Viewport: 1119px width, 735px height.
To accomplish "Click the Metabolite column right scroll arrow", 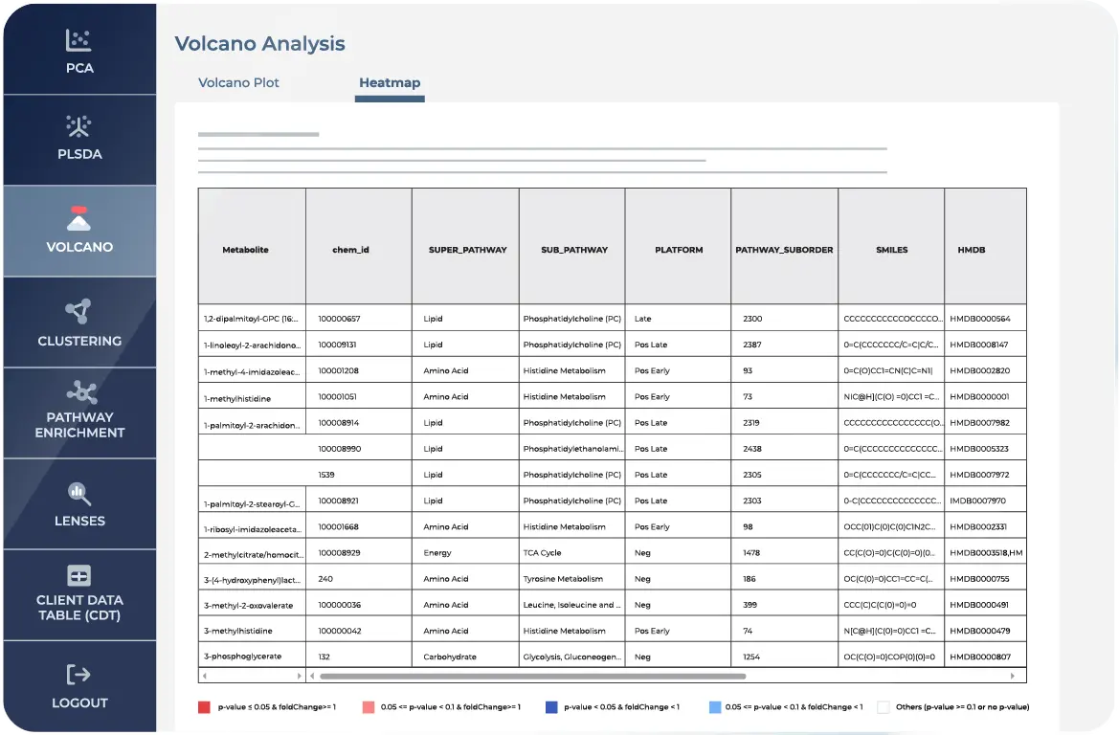I will [x=299, y=676].
